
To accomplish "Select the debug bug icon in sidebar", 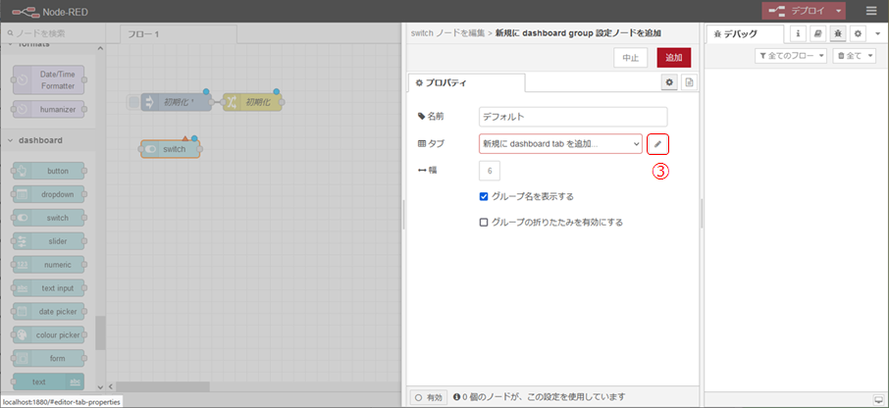I will tap(837, 32).
